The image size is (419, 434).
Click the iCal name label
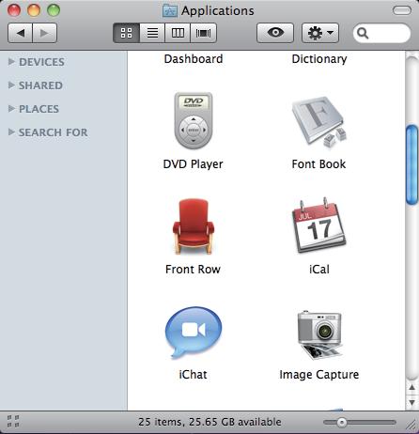(x=319, y=270)
